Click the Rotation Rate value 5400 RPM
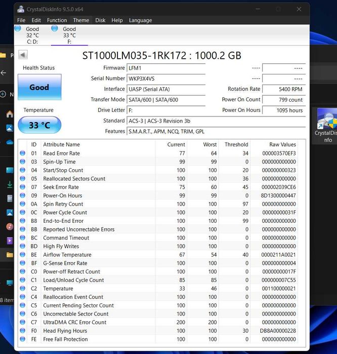 click(284, 89)
